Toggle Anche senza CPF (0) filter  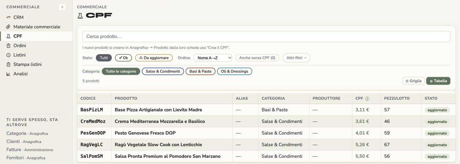[257, 58]
